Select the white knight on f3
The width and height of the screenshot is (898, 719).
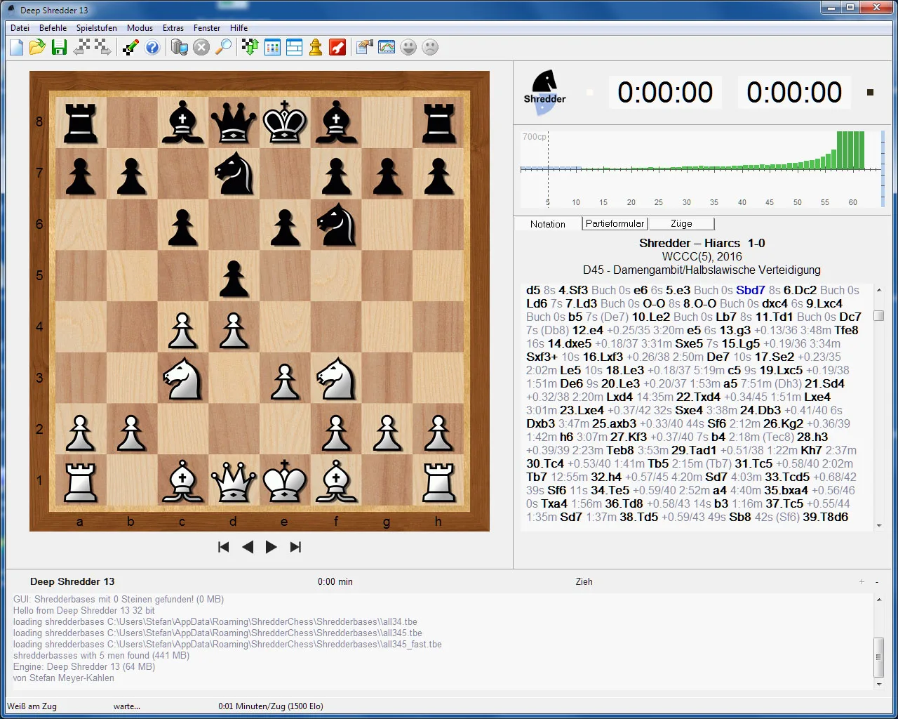pos(336,378)
